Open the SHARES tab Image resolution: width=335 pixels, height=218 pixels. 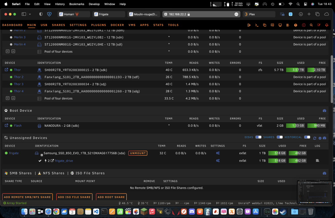pos(58,25)
